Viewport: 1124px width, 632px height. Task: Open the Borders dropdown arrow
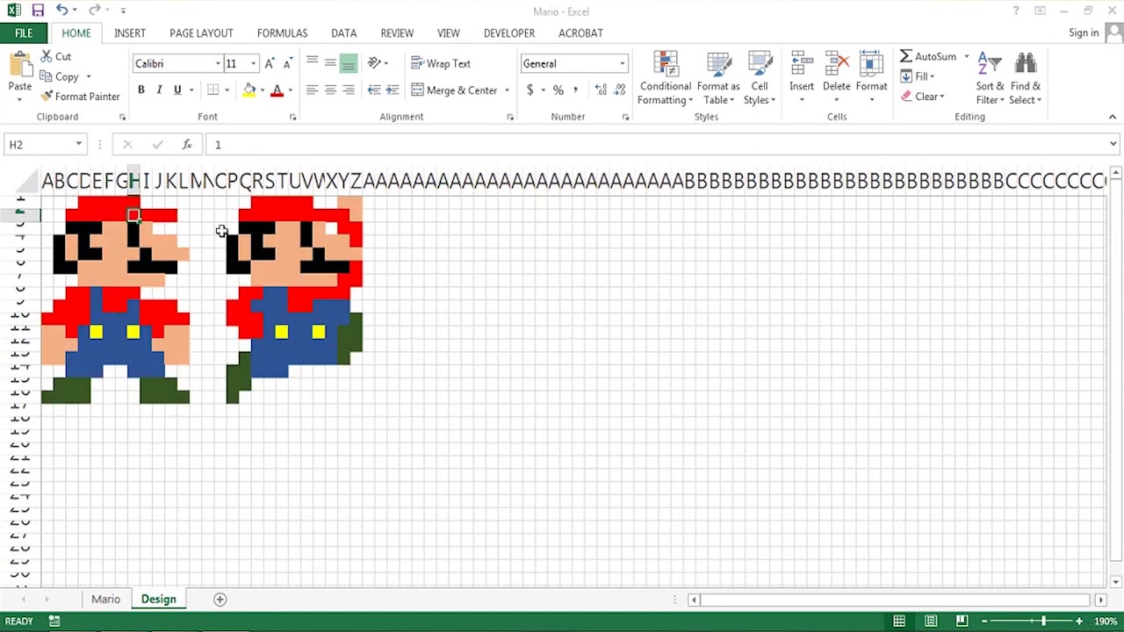click(x=227, y=90)
